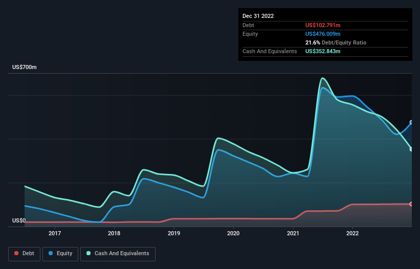Click Cash And Equivalents label in tooltip

point(270,51)
